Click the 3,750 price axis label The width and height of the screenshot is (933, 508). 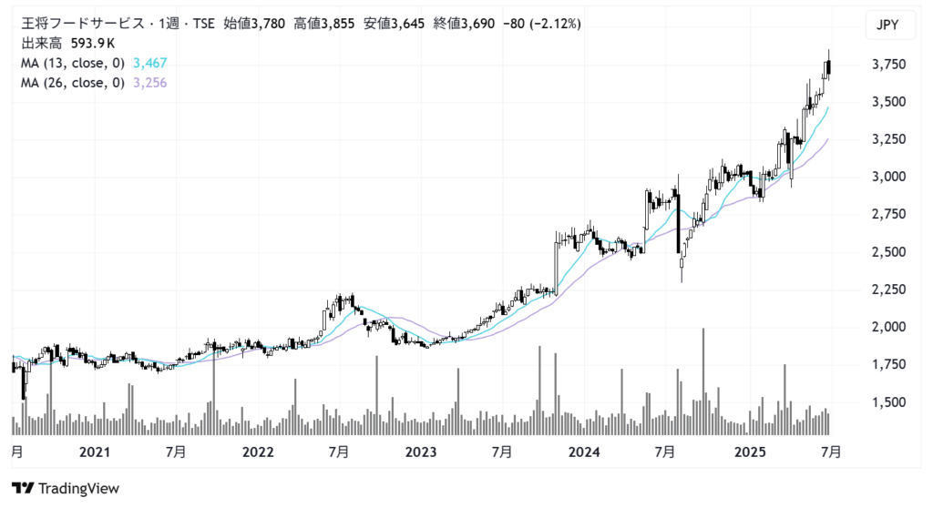[889, 65]
